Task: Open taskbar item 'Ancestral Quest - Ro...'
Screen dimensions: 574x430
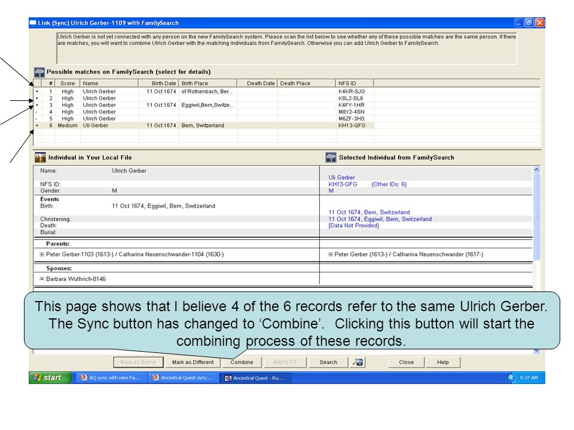Action: [x=255, y=377]
